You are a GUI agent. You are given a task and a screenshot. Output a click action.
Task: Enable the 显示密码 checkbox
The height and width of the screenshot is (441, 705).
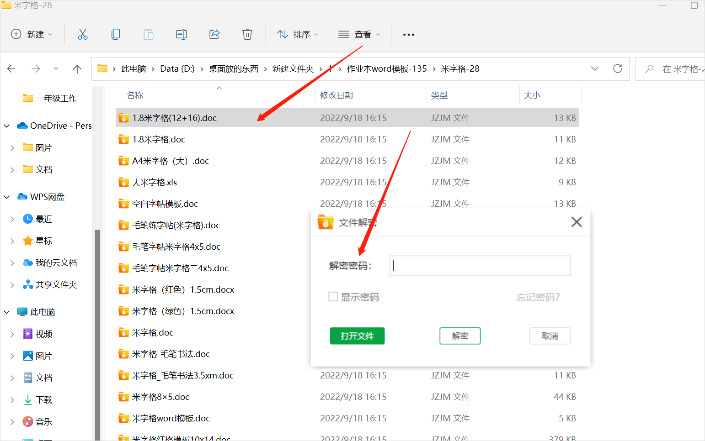333,297
